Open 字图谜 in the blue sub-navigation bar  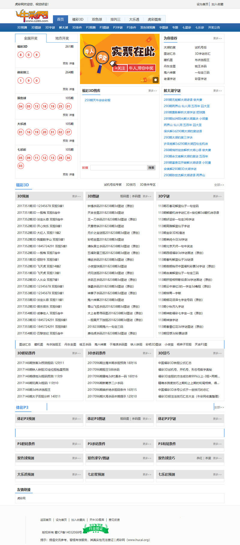[x=163, y=27]
